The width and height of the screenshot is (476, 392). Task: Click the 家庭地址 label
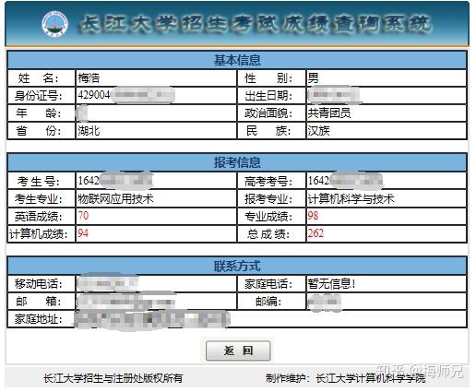click(39, 319)
